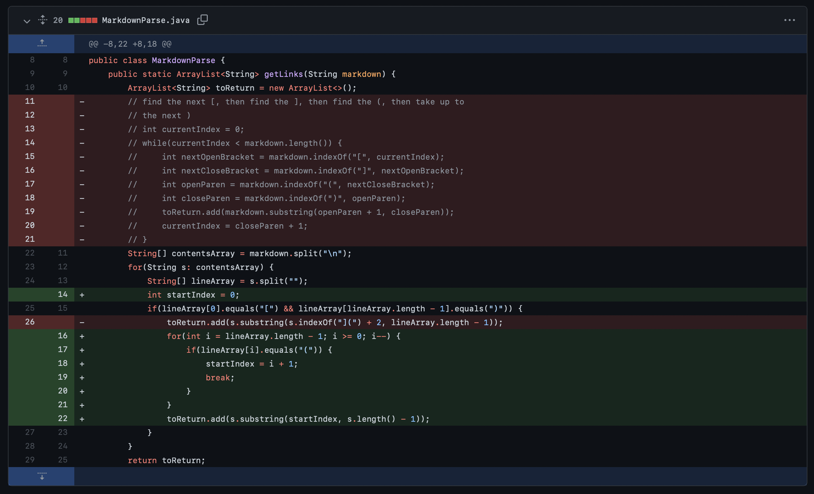Select unchanged old line number 22
This screenshot has height=494, width=814.
pyautogui.click(x=30, y=253)
